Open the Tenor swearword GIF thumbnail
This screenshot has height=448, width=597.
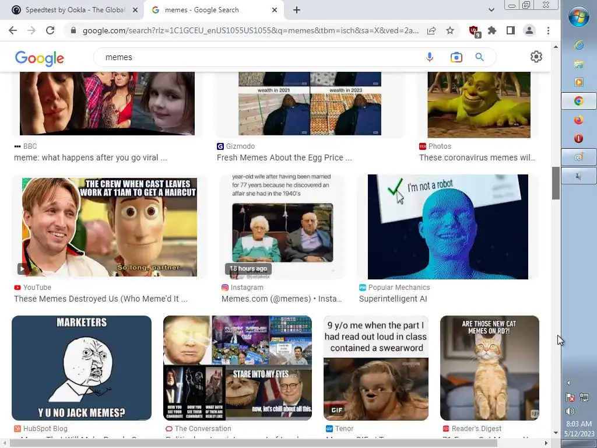376,368
